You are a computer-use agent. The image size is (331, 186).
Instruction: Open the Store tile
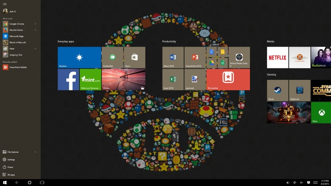click(135, 57)
